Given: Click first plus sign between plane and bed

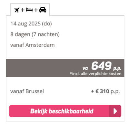Looking at the screenshot, I should click(x=23, y=10).
